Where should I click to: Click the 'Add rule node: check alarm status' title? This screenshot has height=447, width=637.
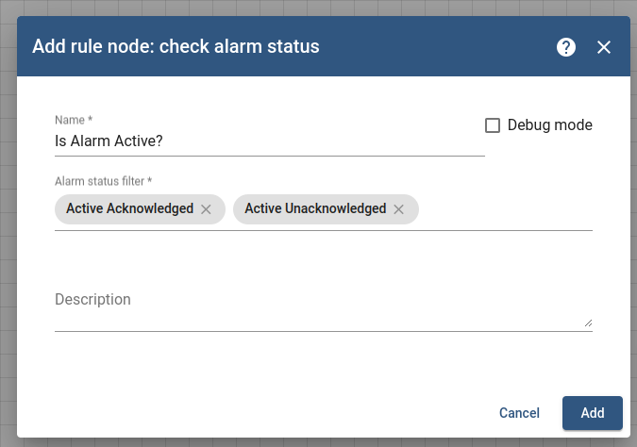pyautogui.click(x=176, y=46)
